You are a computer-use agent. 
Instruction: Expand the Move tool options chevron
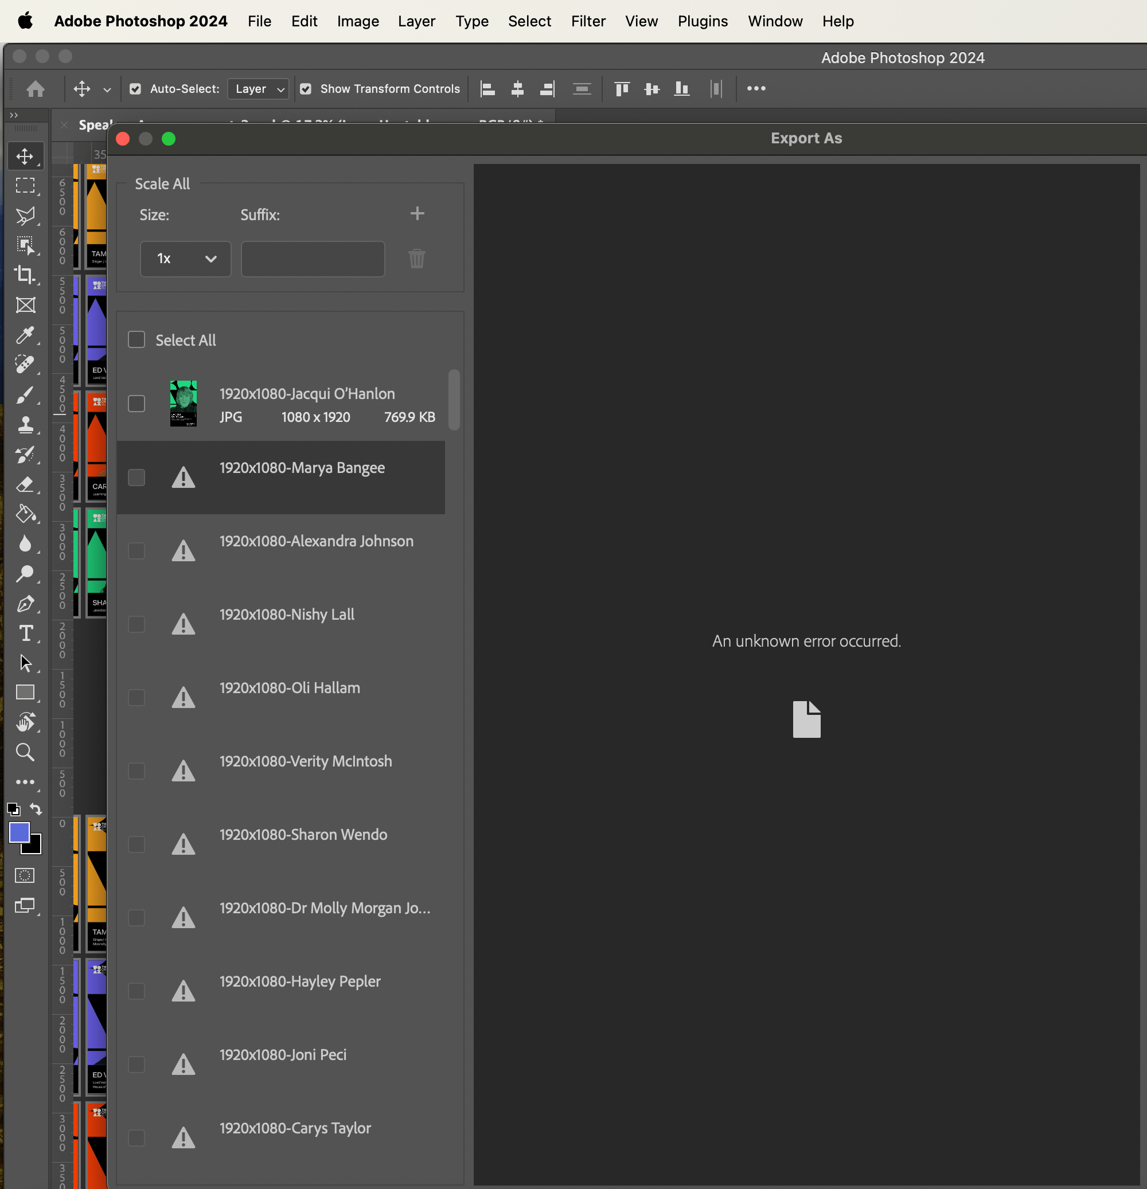tap(107, 89)
